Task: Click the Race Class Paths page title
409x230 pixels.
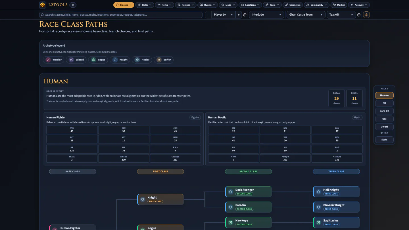Action: click(73, 24)
